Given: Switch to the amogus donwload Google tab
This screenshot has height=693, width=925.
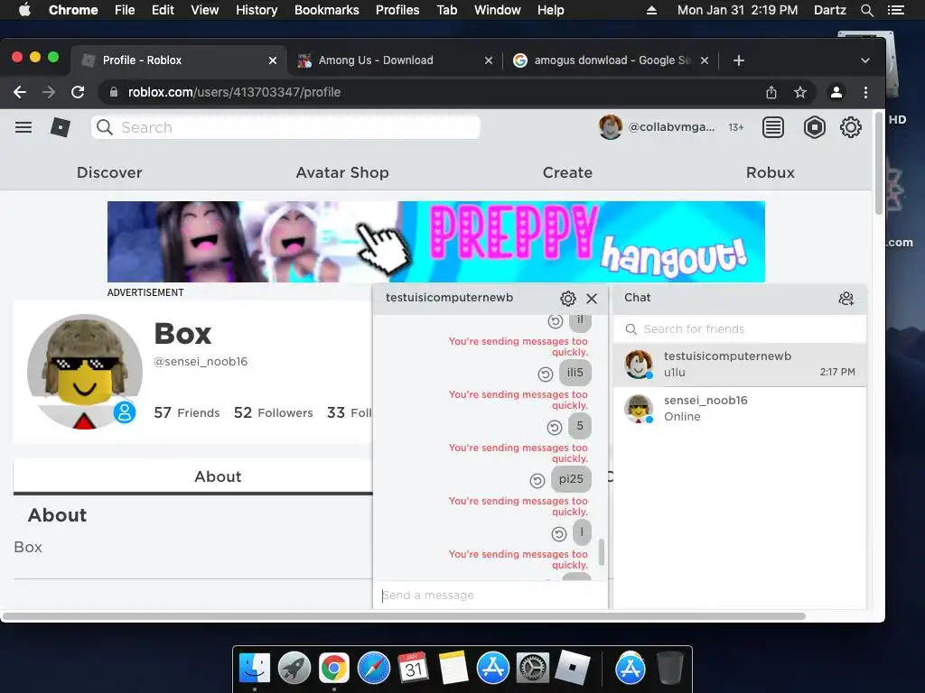Looking at the screenshot, I should pos(611,60).
